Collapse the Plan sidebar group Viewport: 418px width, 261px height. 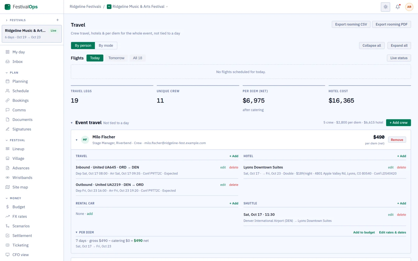12,73
